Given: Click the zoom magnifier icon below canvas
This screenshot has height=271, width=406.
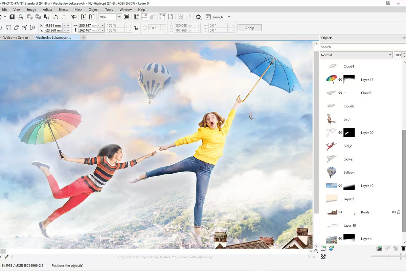Looking at the screenshot, I should click(x=316, y=251).
